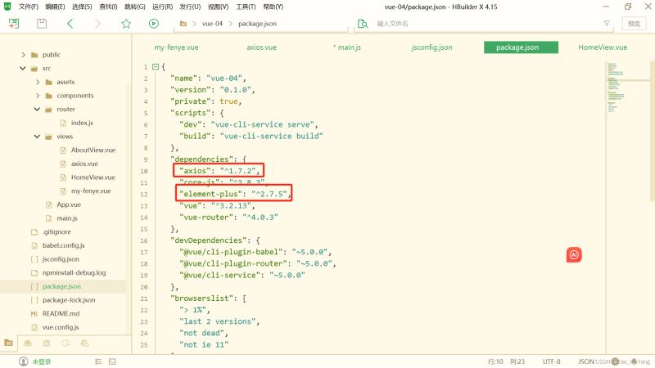Open babel.config.js in the file tree
Screen dimensions: 655x368
64,245
